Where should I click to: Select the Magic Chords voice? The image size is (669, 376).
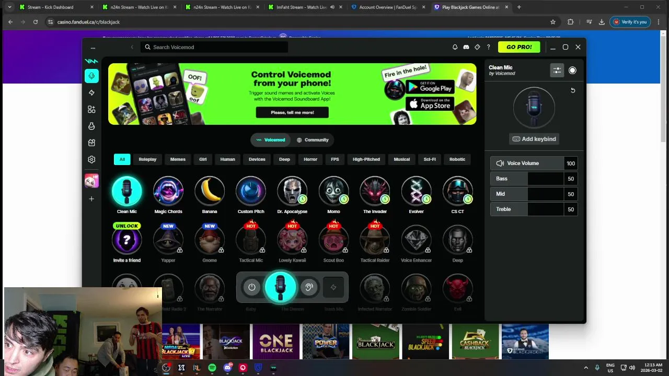168,191
